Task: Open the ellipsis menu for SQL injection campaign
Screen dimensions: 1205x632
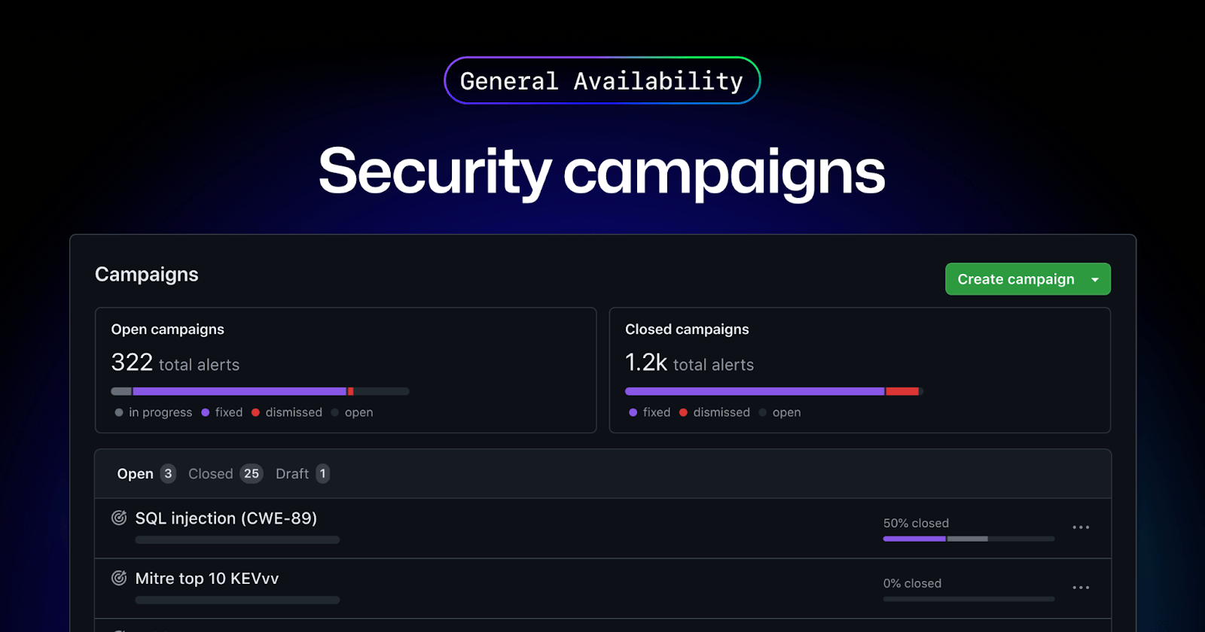Action: coord(1081,527)
